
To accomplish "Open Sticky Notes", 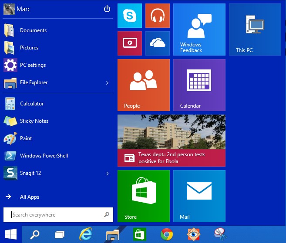I will pos(58,121).
